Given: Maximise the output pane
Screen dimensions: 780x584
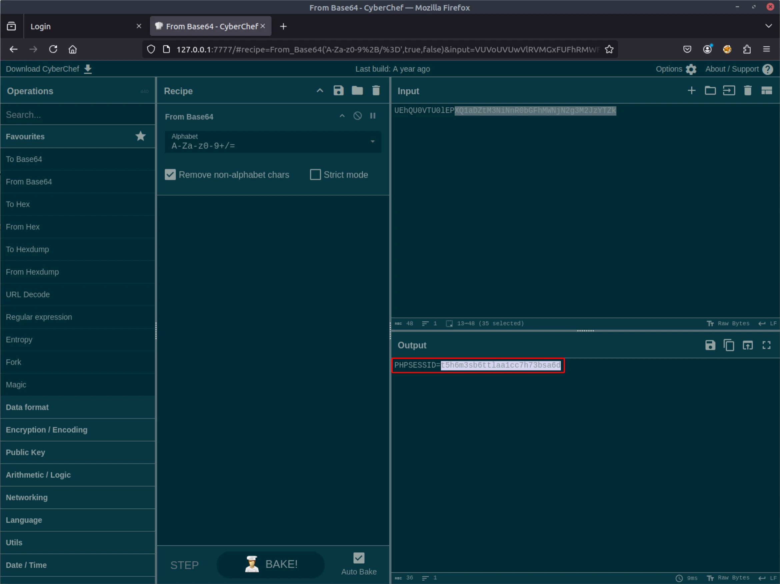Looking at the screenshot, I should (x=766, y=345).
